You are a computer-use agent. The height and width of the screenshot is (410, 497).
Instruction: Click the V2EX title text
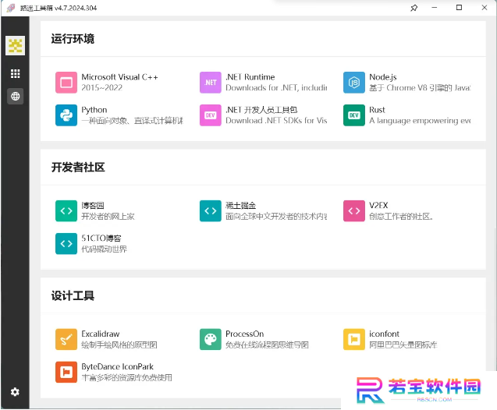click(x=378, y=206)
